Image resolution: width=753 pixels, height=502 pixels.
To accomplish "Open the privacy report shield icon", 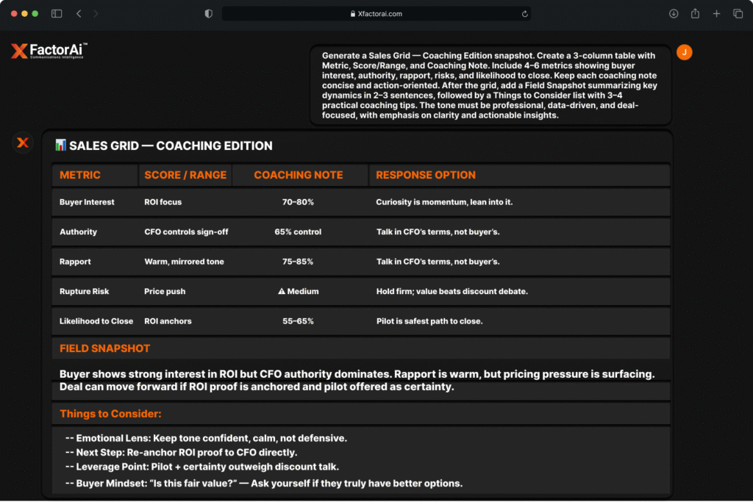I will [209, 14].
